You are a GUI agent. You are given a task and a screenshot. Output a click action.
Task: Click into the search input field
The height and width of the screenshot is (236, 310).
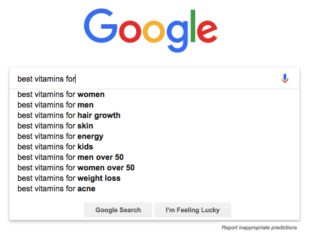[x=146, y=79]
